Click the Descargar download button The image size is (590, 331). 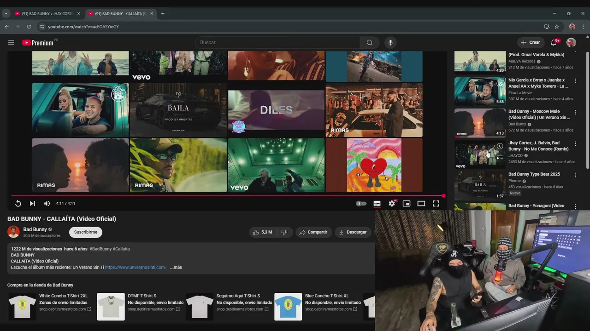353,232
